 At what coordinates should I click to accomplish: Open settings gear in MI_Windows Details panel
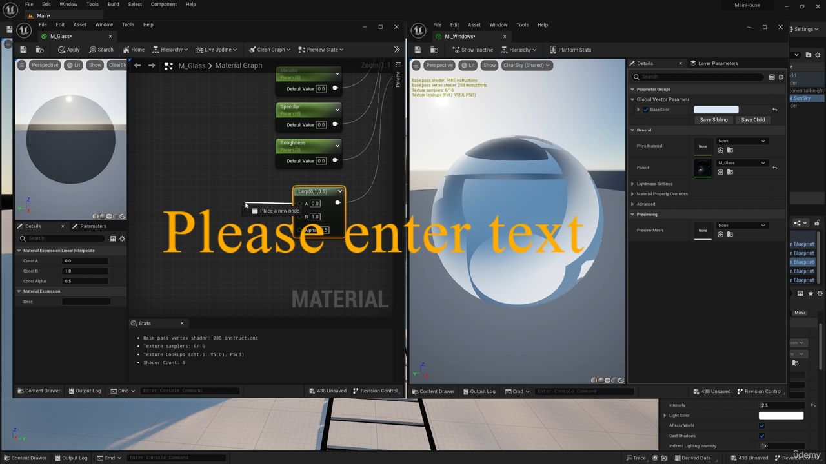tap(781, 77)
